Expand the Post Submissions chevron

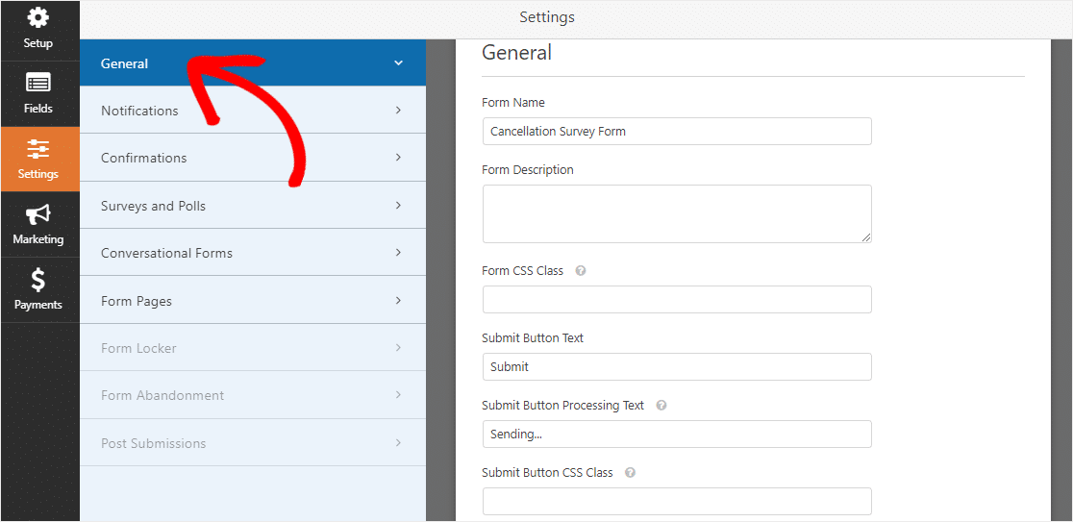pos(398,442)
